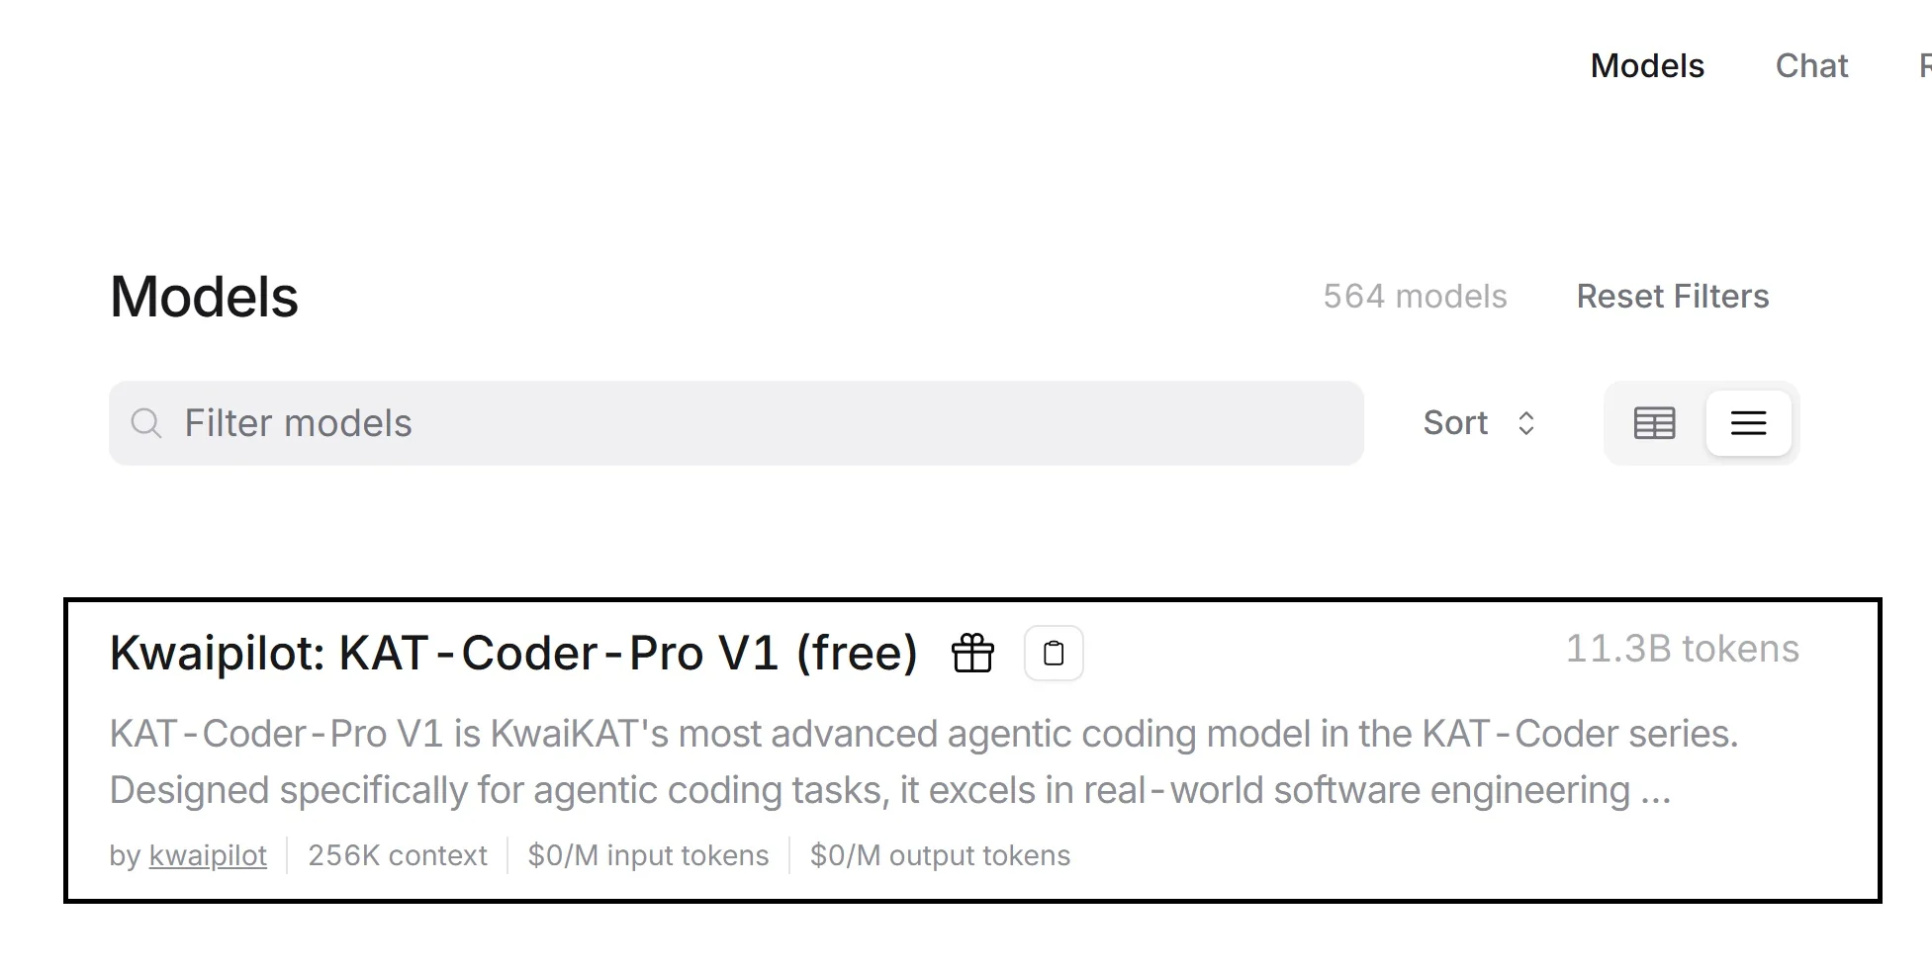The width and height of the screenshot is (1932, 973).
Task: Switch to the list view layout
Action: [x=1748, y=423]
